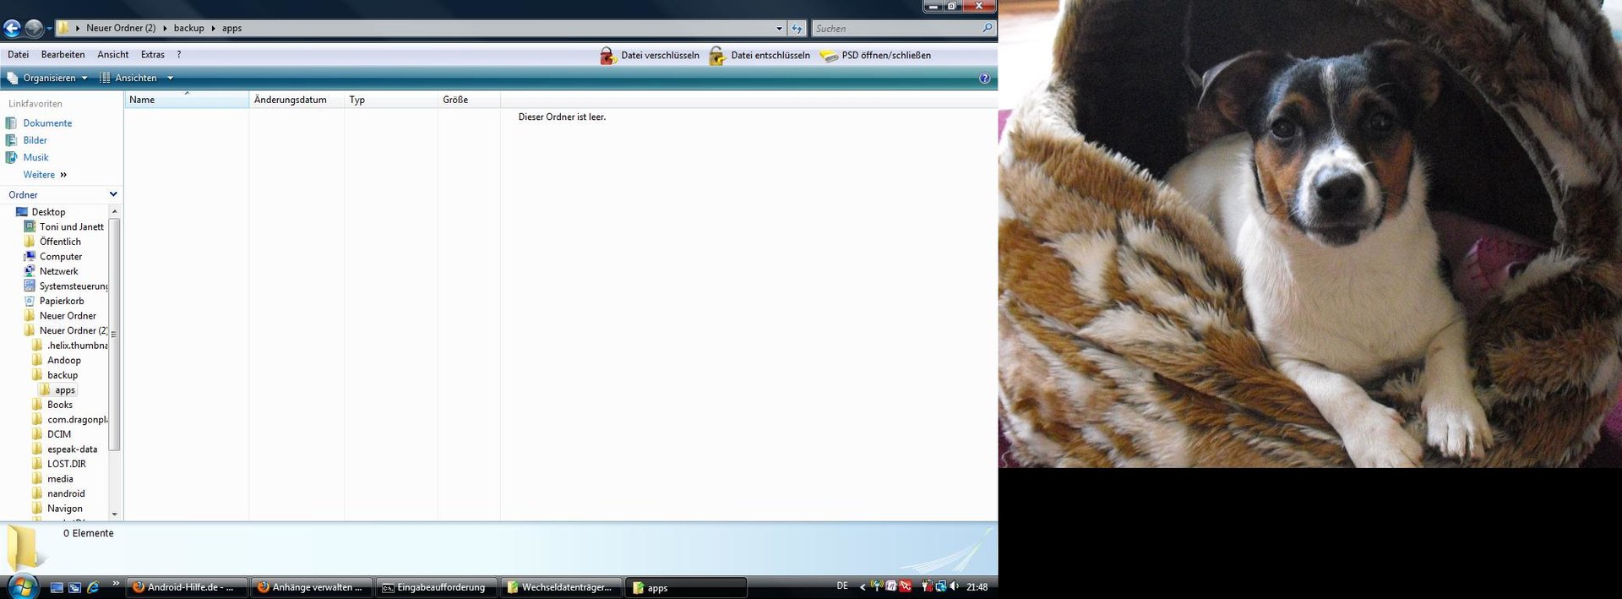1622x599 pixels.
Task: Select Computer in the folder tree
Action: point(61,257)
